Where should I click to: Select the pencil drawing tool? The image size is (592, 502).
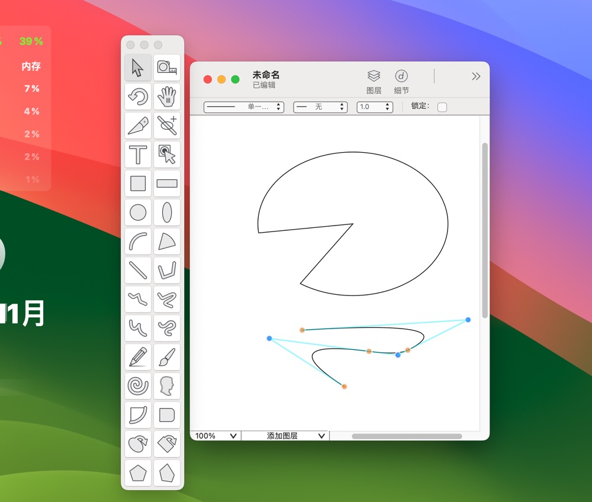click(137, 357)
